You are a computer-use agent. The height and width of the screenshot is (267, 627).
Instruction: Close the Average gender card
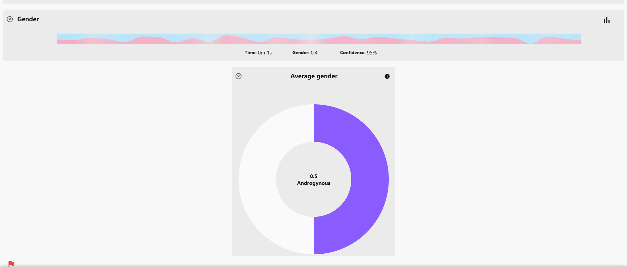click(239, 76)
